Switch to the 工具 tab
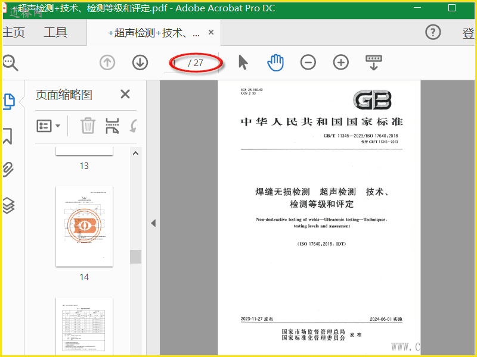The width and height of the screenshot is (477, 357). pos(55,32)
